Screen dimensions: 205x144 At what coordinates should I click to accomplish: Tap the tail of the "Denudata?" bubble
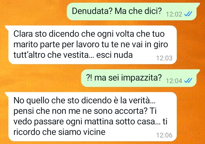(198, 5)
